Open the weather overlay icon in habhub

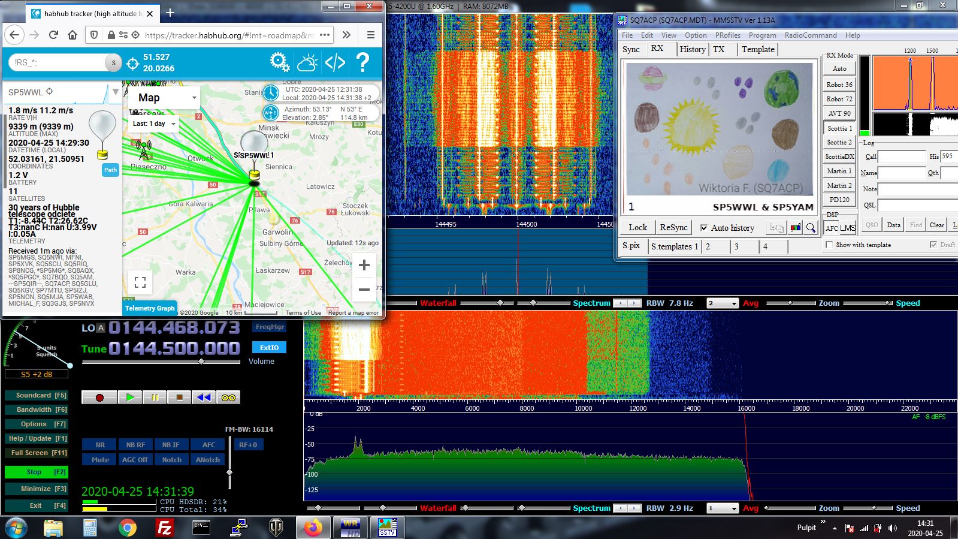pyautogui.click(x=307, y=62)
